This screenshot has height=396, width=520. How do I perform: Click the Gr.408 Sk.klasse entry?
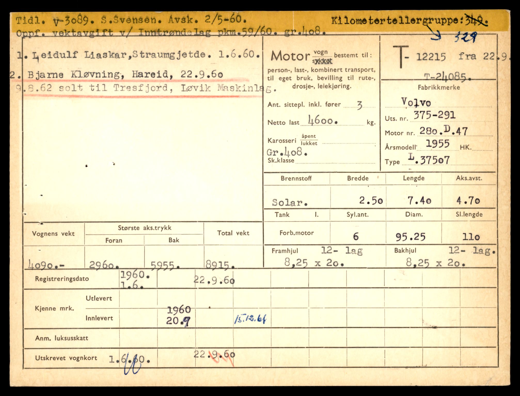[287, 152]
